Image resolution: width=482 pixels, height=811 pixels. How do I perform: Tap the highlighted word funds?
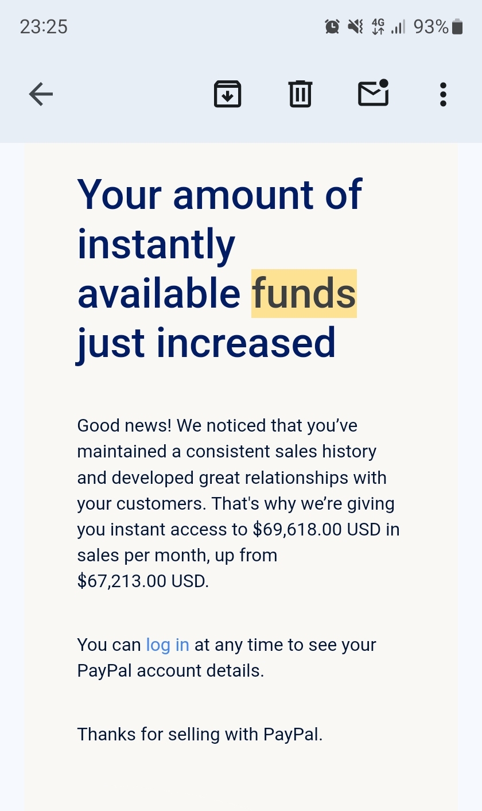[304, 293]
